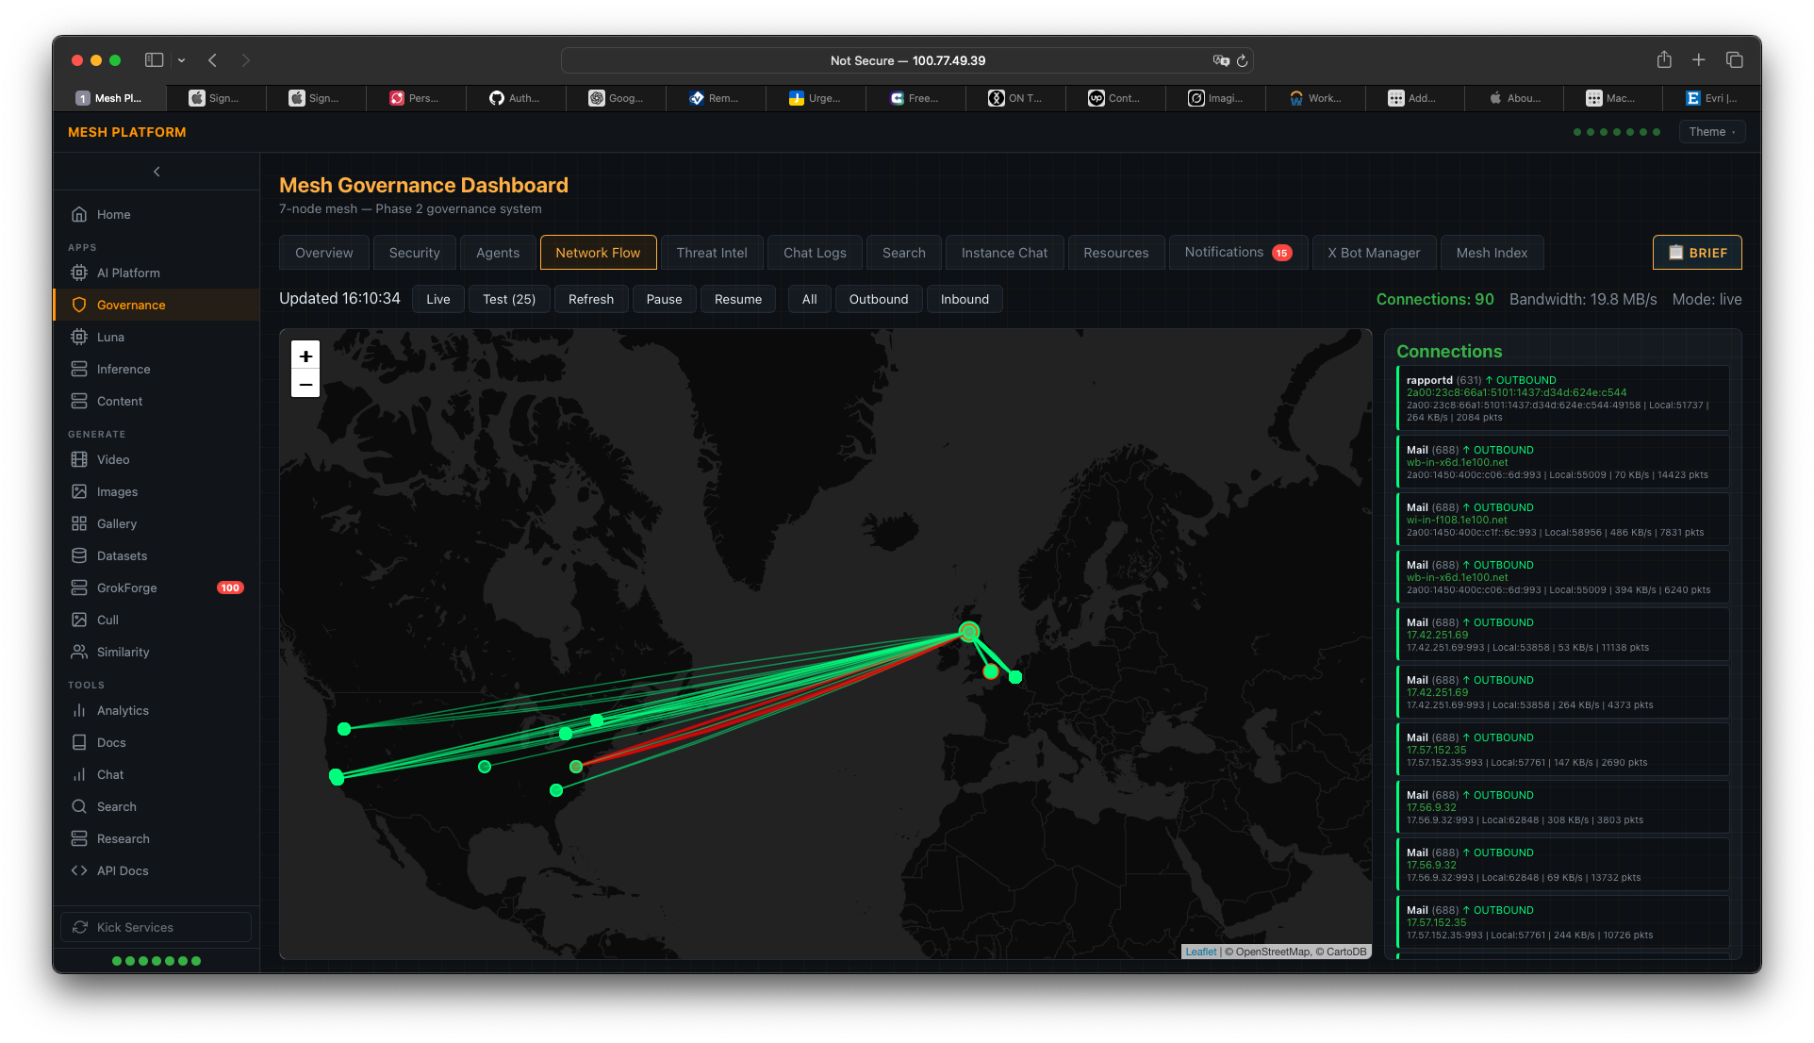Click the Gallery grid icon
The height and width of the screenshot is (1043, 1814).
tap(79, 523)
